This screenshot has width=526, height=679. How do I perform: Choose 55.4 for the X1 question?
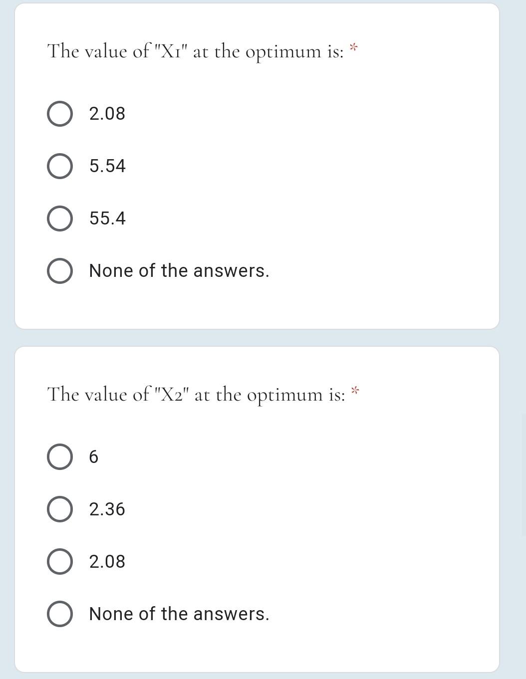pyautogui.click(x=59, y=218)
